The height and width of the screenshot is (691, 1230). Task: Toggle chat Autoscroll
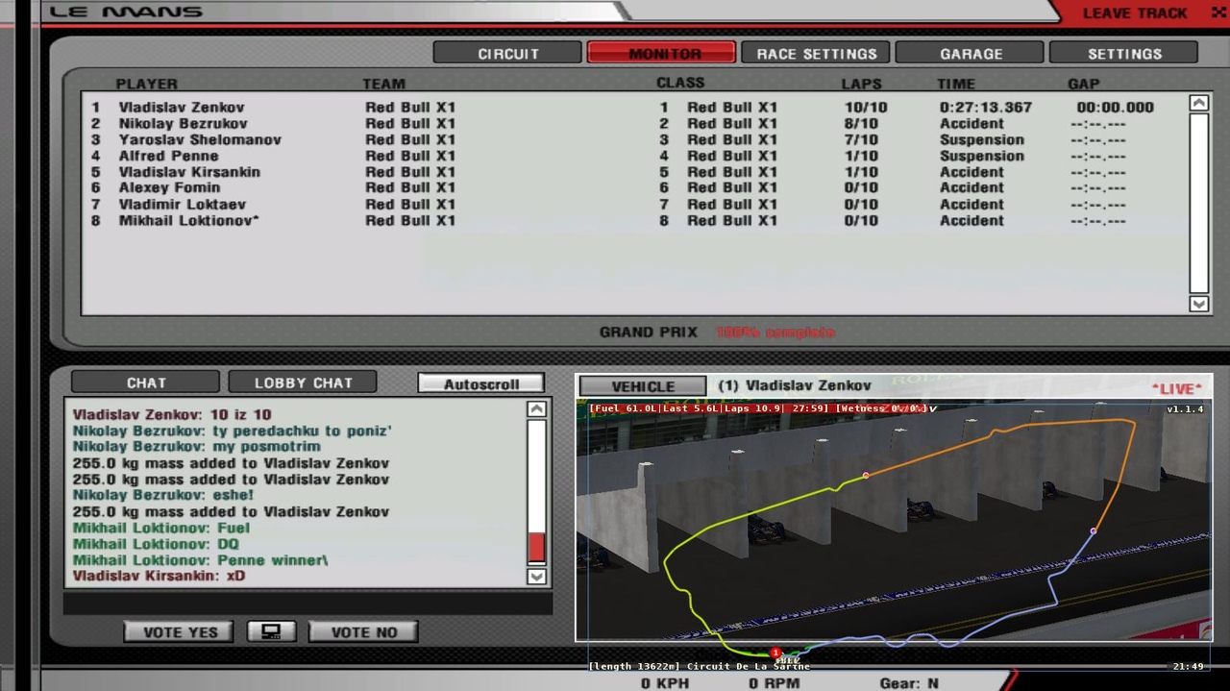(x=481, y=383)
